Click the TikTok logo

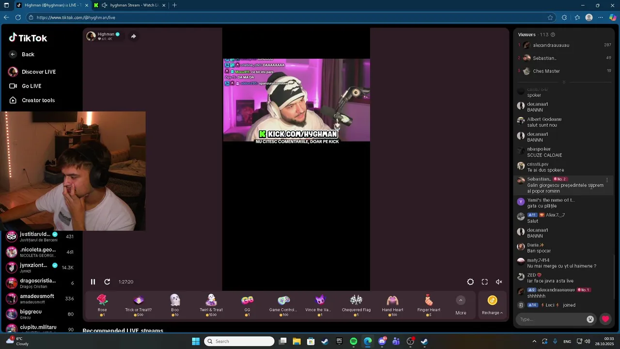pos(28,38)
